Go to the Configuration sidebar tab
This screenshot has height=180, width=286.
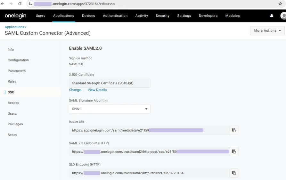click(x=18, y=60)
